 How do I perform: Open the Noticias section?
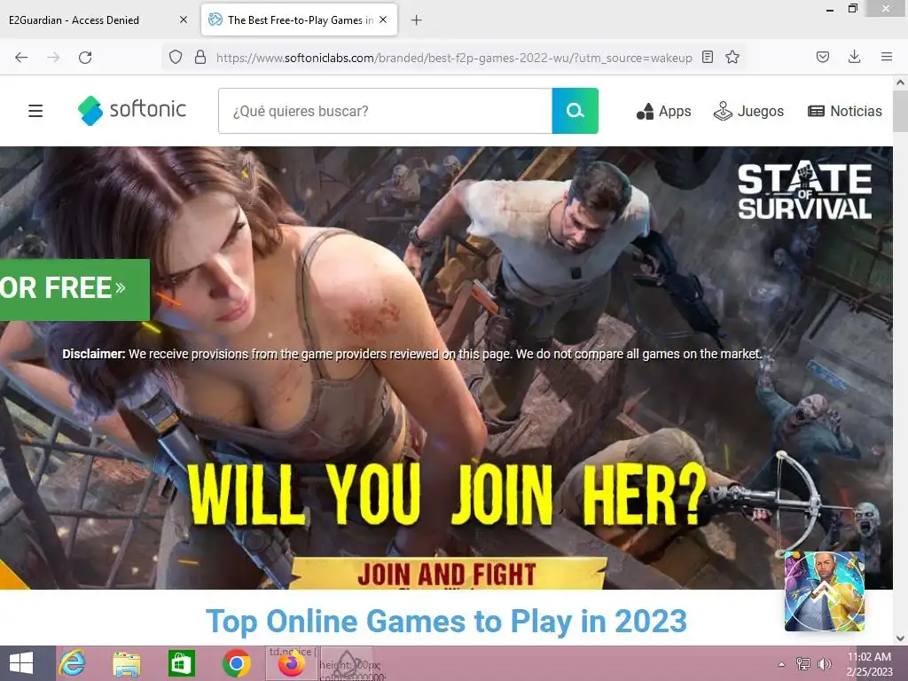[845, 111]
